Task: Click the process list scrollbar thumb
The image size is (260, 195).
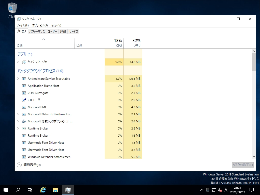Action: click(254, 62)
